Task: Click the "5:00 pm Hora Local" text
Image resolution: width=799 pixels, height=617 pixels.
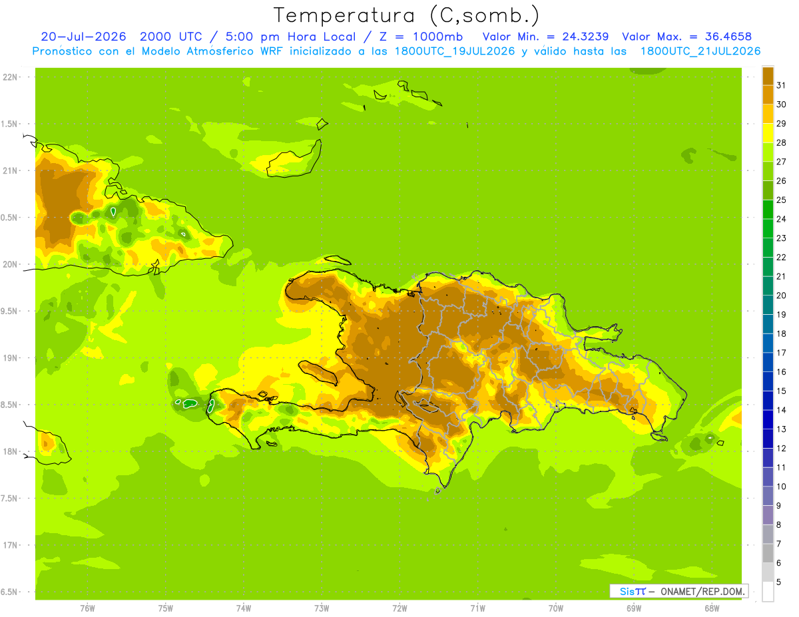Action: point(292,37)
